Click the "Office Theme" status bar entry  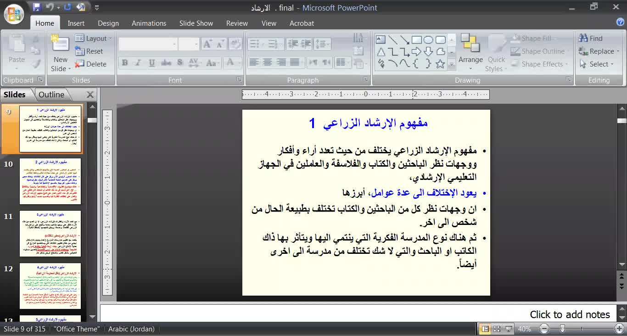tap(76, 329)
